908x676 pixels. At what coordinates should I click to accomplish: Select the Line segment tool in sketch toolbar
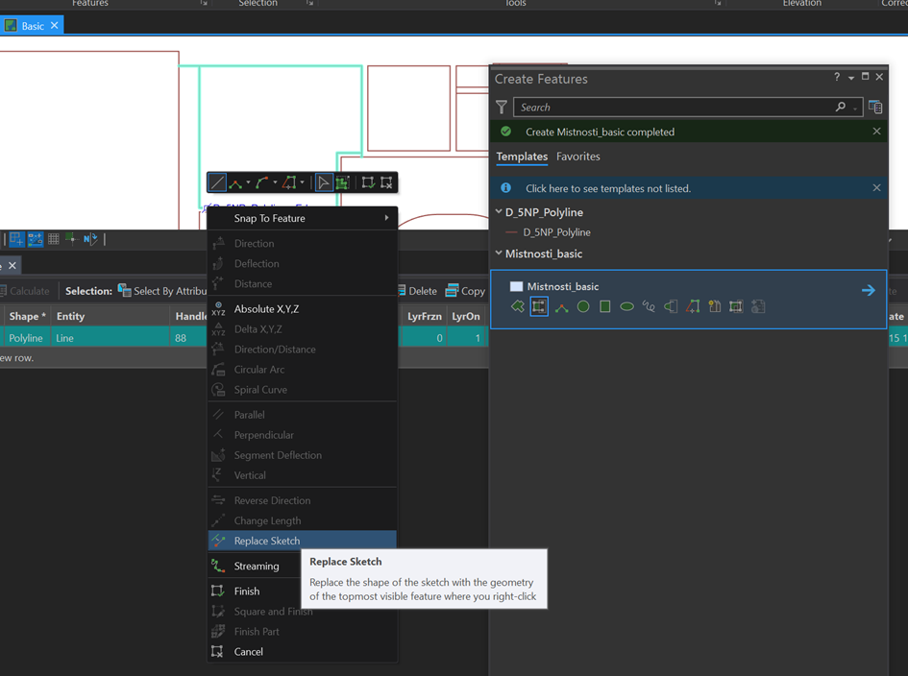tap(217, 182)
